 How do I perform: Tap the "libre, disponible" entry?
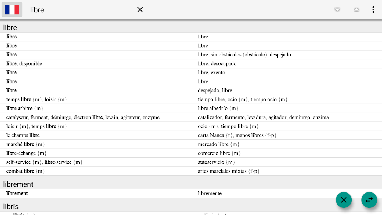tap(24, 64)
